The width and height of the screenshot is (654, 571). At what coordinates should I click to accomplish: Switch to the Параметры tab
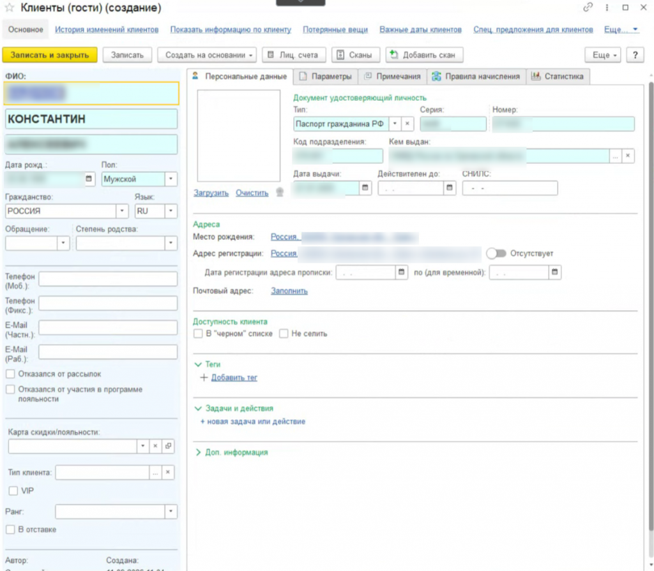click(325, 77)
